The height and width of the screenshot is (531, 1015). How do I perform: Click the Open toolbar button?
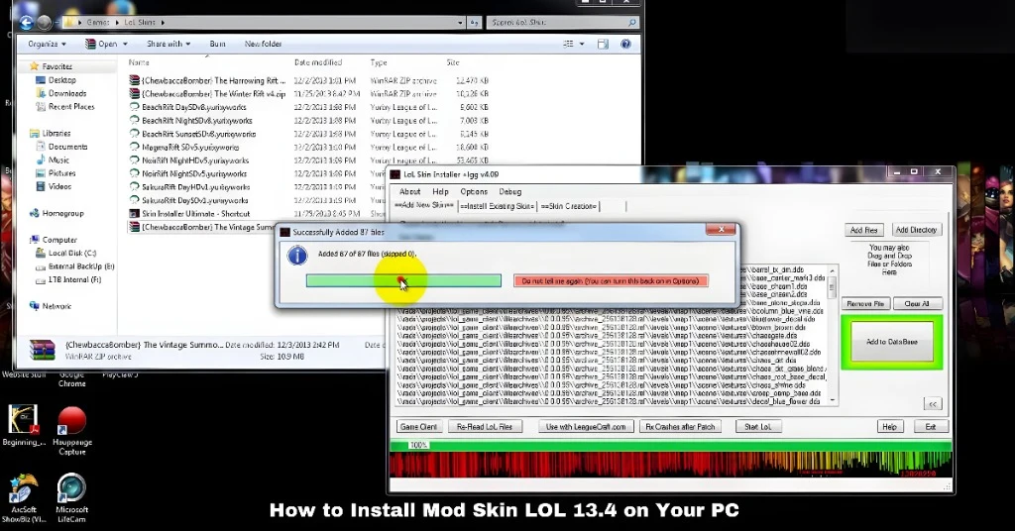(101, 44)
